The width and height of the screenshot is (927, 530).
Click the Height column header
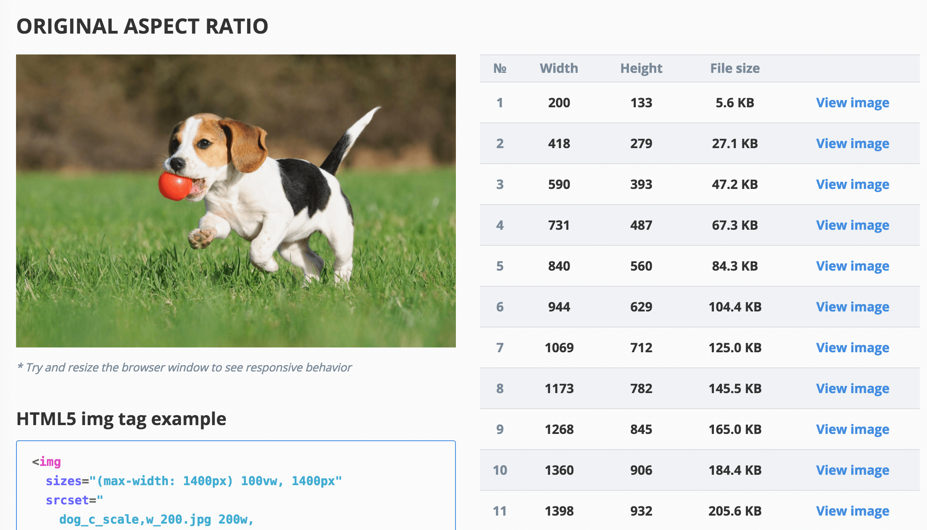tap(641, 68)
